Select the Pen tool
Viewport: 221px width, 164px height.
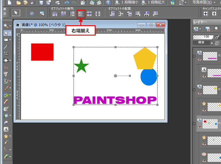coord(6,143)
